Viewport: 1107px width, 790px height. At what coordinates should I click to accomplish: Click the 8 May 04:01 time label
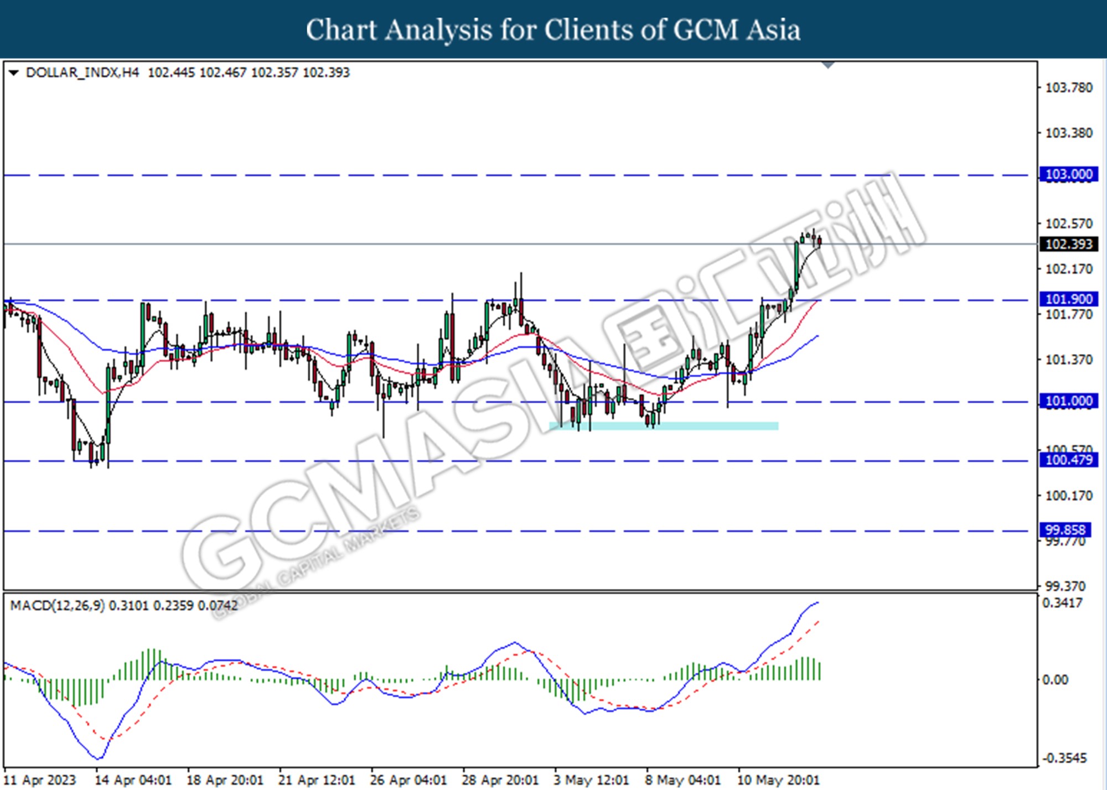click(684, 780)
